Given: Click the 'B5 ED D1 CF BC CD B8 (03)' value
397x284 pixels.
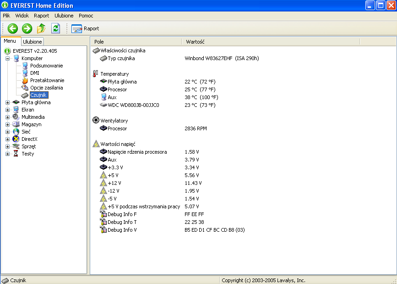Looking at the screenshot, I should (215, 230).
